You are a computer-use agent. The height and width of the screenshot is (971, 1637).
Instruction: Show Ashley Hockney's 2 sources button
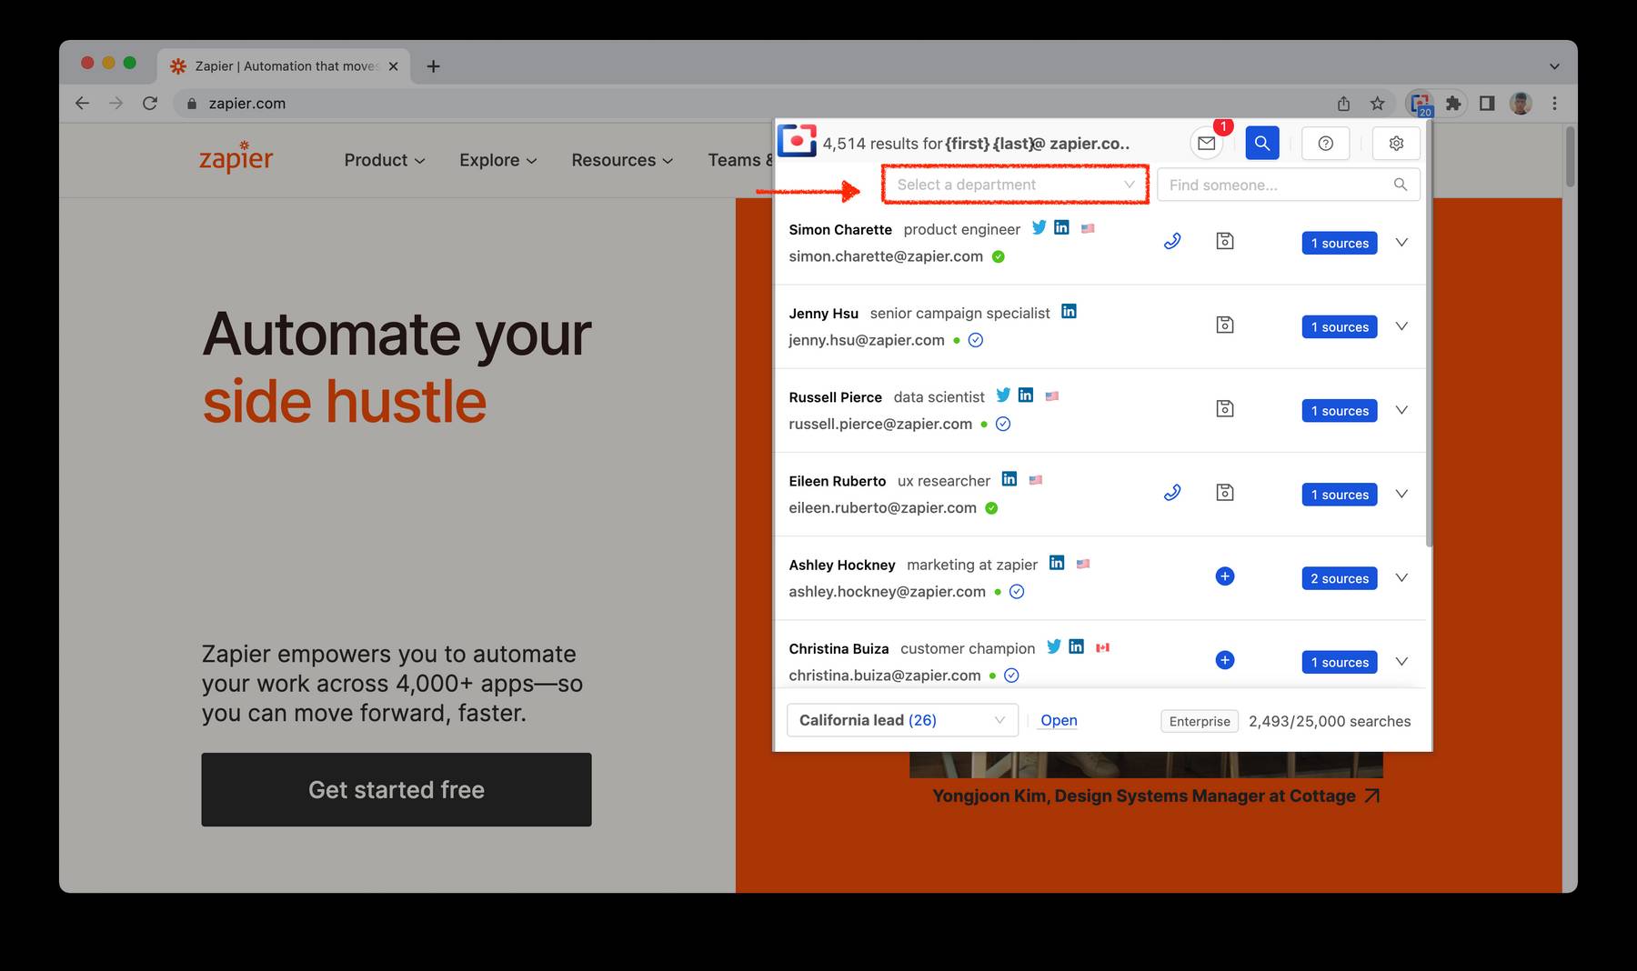coord(1340,578)
